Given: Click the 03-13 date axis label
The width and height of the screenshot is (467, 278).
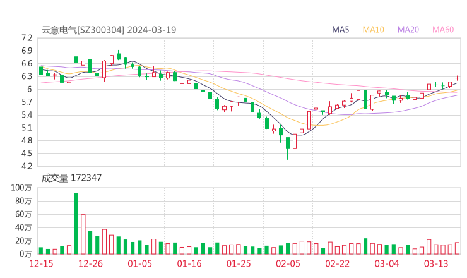Looking at the screenshot, I should point(436,263).
